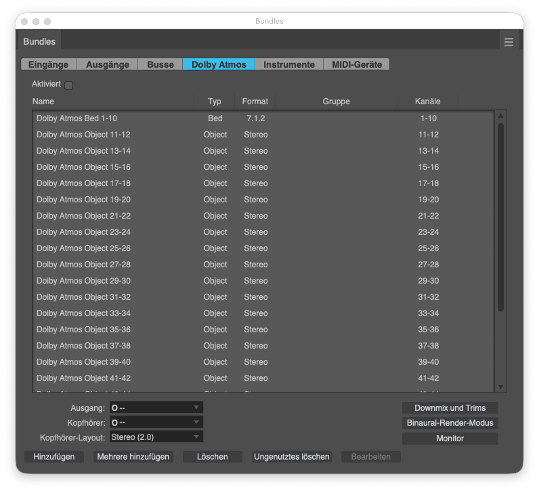Open the Kopfhörer dropdown
This screenshot has height=492, width=539.
pos(156,422)
